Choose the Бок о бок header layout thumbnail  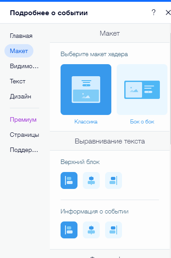pyautogui.click(x=142, y=90)
